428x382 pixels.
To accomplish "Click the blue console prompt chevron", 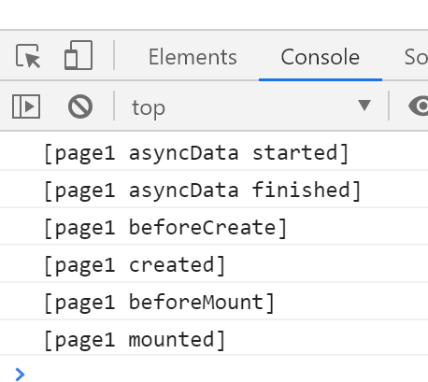I will pos(20,375).
